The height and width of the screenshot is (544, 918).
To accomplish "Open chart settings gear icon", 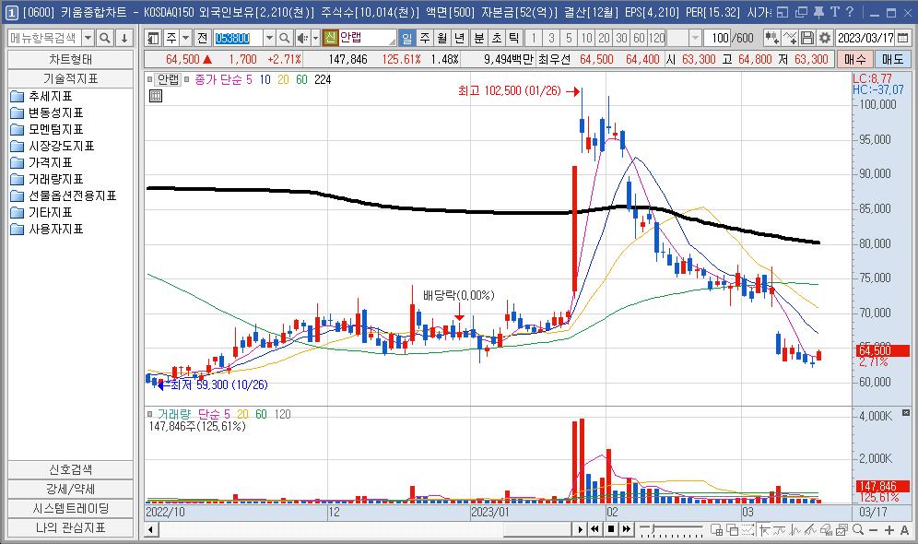I will coord(824,38).
